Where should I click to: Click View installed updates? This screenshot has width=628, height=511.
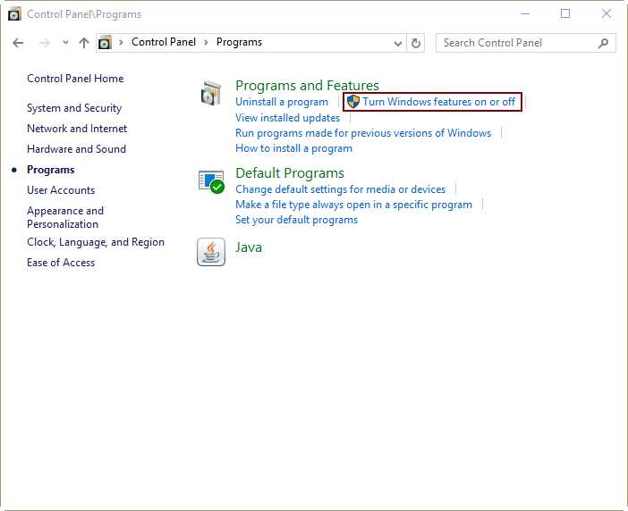point(287,118)
